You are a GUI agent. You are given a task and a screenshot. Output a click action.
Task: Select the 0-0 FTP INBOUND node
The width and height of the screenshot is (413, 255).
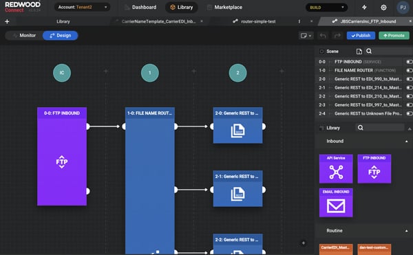[x=62, y=156]
